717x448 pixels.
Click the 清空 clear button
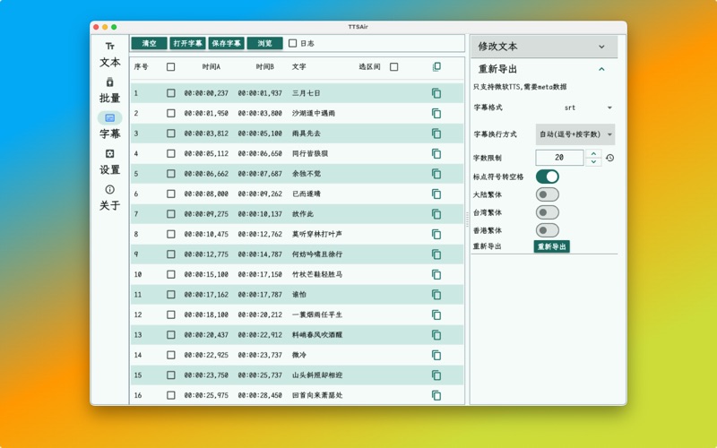(149, 43)
